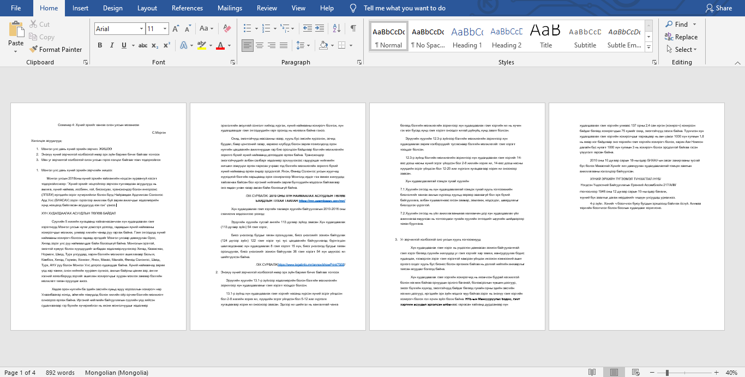Click the Share button
Viewport: 745px width, 377px height.
click(x=719, y=8)
